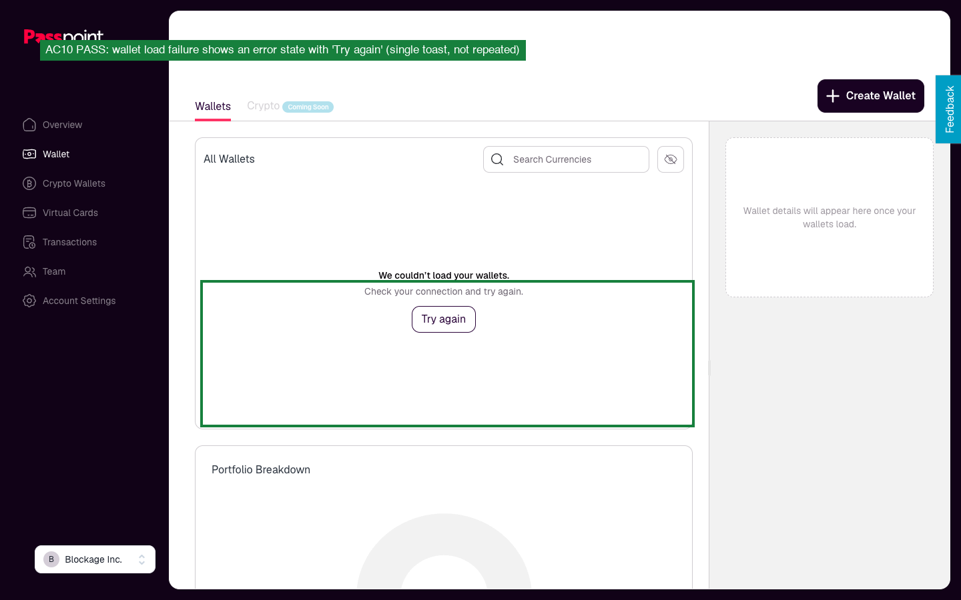This screenshot has width=961, height=600.
Task: Expand the Blockage Inc. organization switcher
Action: [x=95, y=559]
